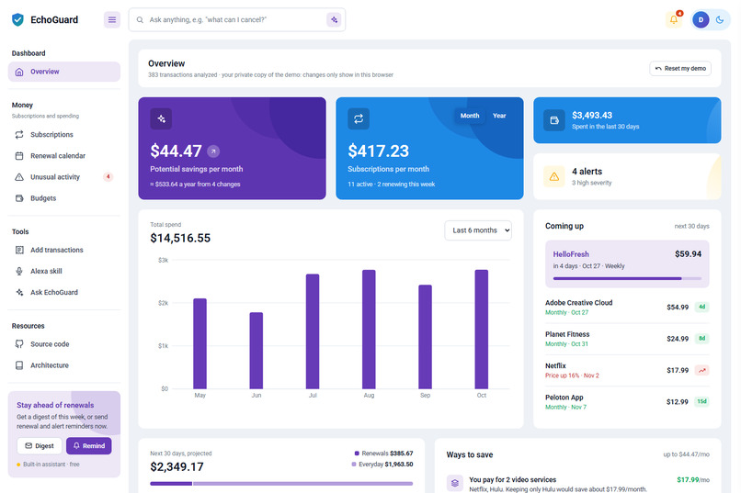Open Architecture resource link
Image resolution: width=741 pixels, height=493 pixels.
[x=64, y=365]
